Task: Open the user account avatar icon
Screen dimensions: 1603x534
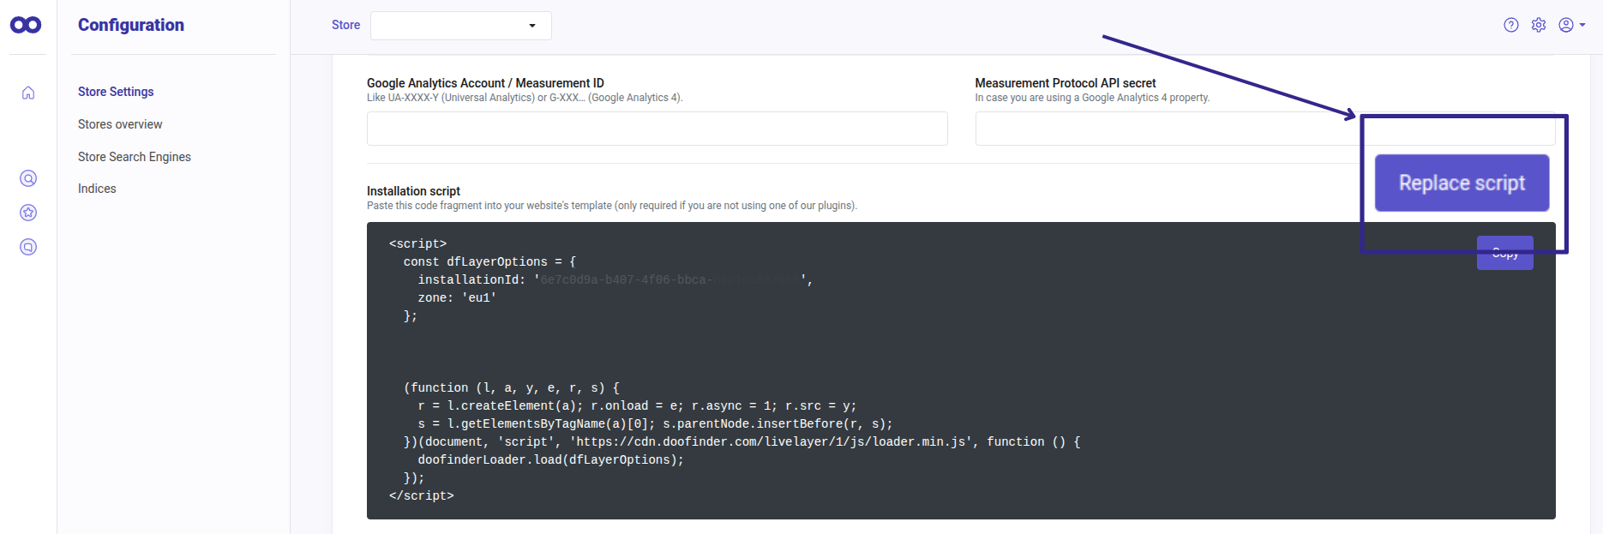Action: point(1566,25)
